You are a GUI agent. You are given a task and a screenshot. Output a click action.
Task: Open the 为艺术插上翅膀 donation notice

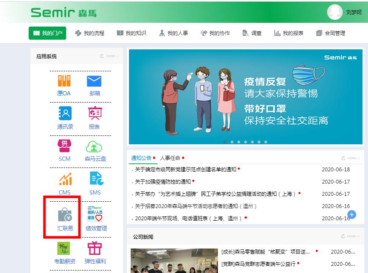coord(215,194)
